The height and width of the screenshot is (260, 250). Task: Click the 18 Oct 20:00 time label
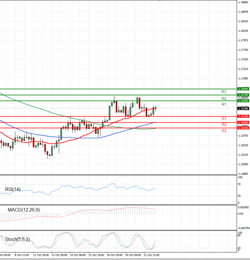(115, 255)
